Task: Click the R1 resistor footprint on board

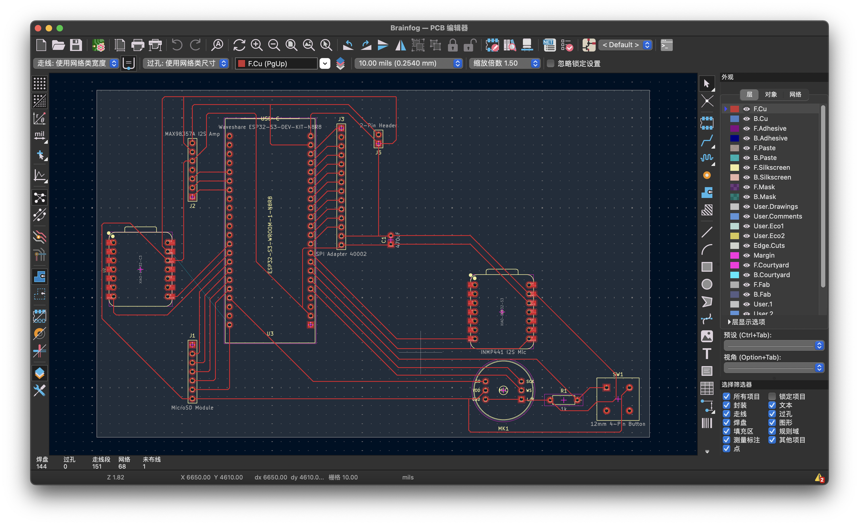Action: coord(564,400)
